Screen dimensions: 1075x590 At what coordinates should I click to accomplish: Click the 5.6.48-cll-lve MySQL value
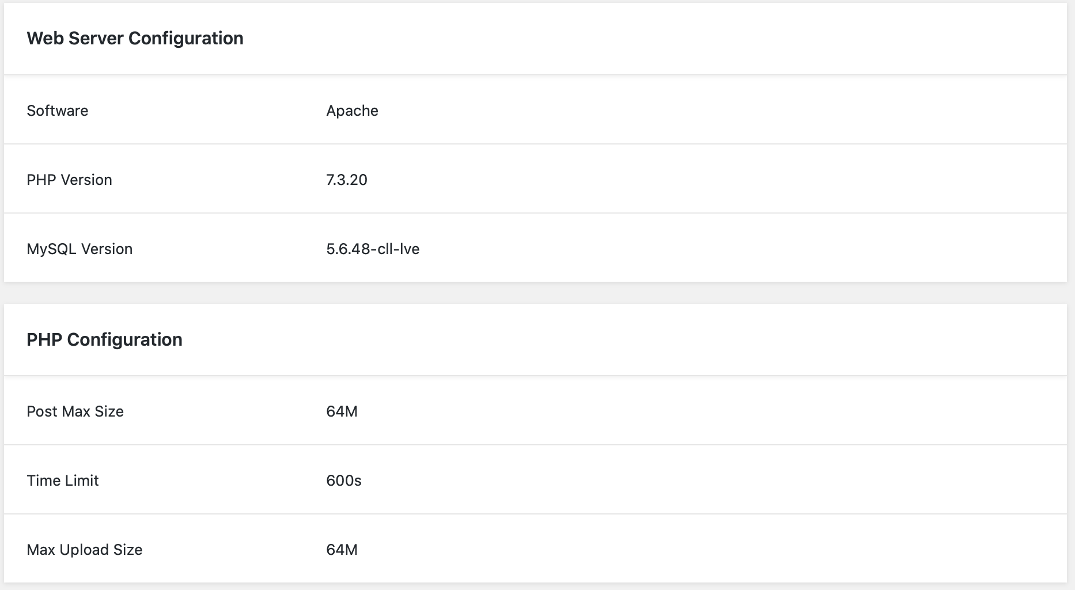click(x=373, y=249)
